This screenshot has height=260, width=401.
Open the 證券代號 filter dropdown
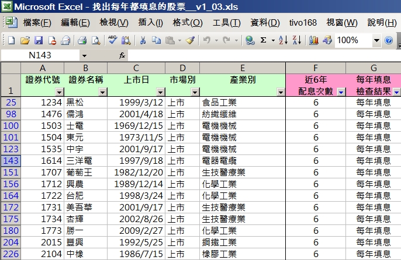click(60, 92)
